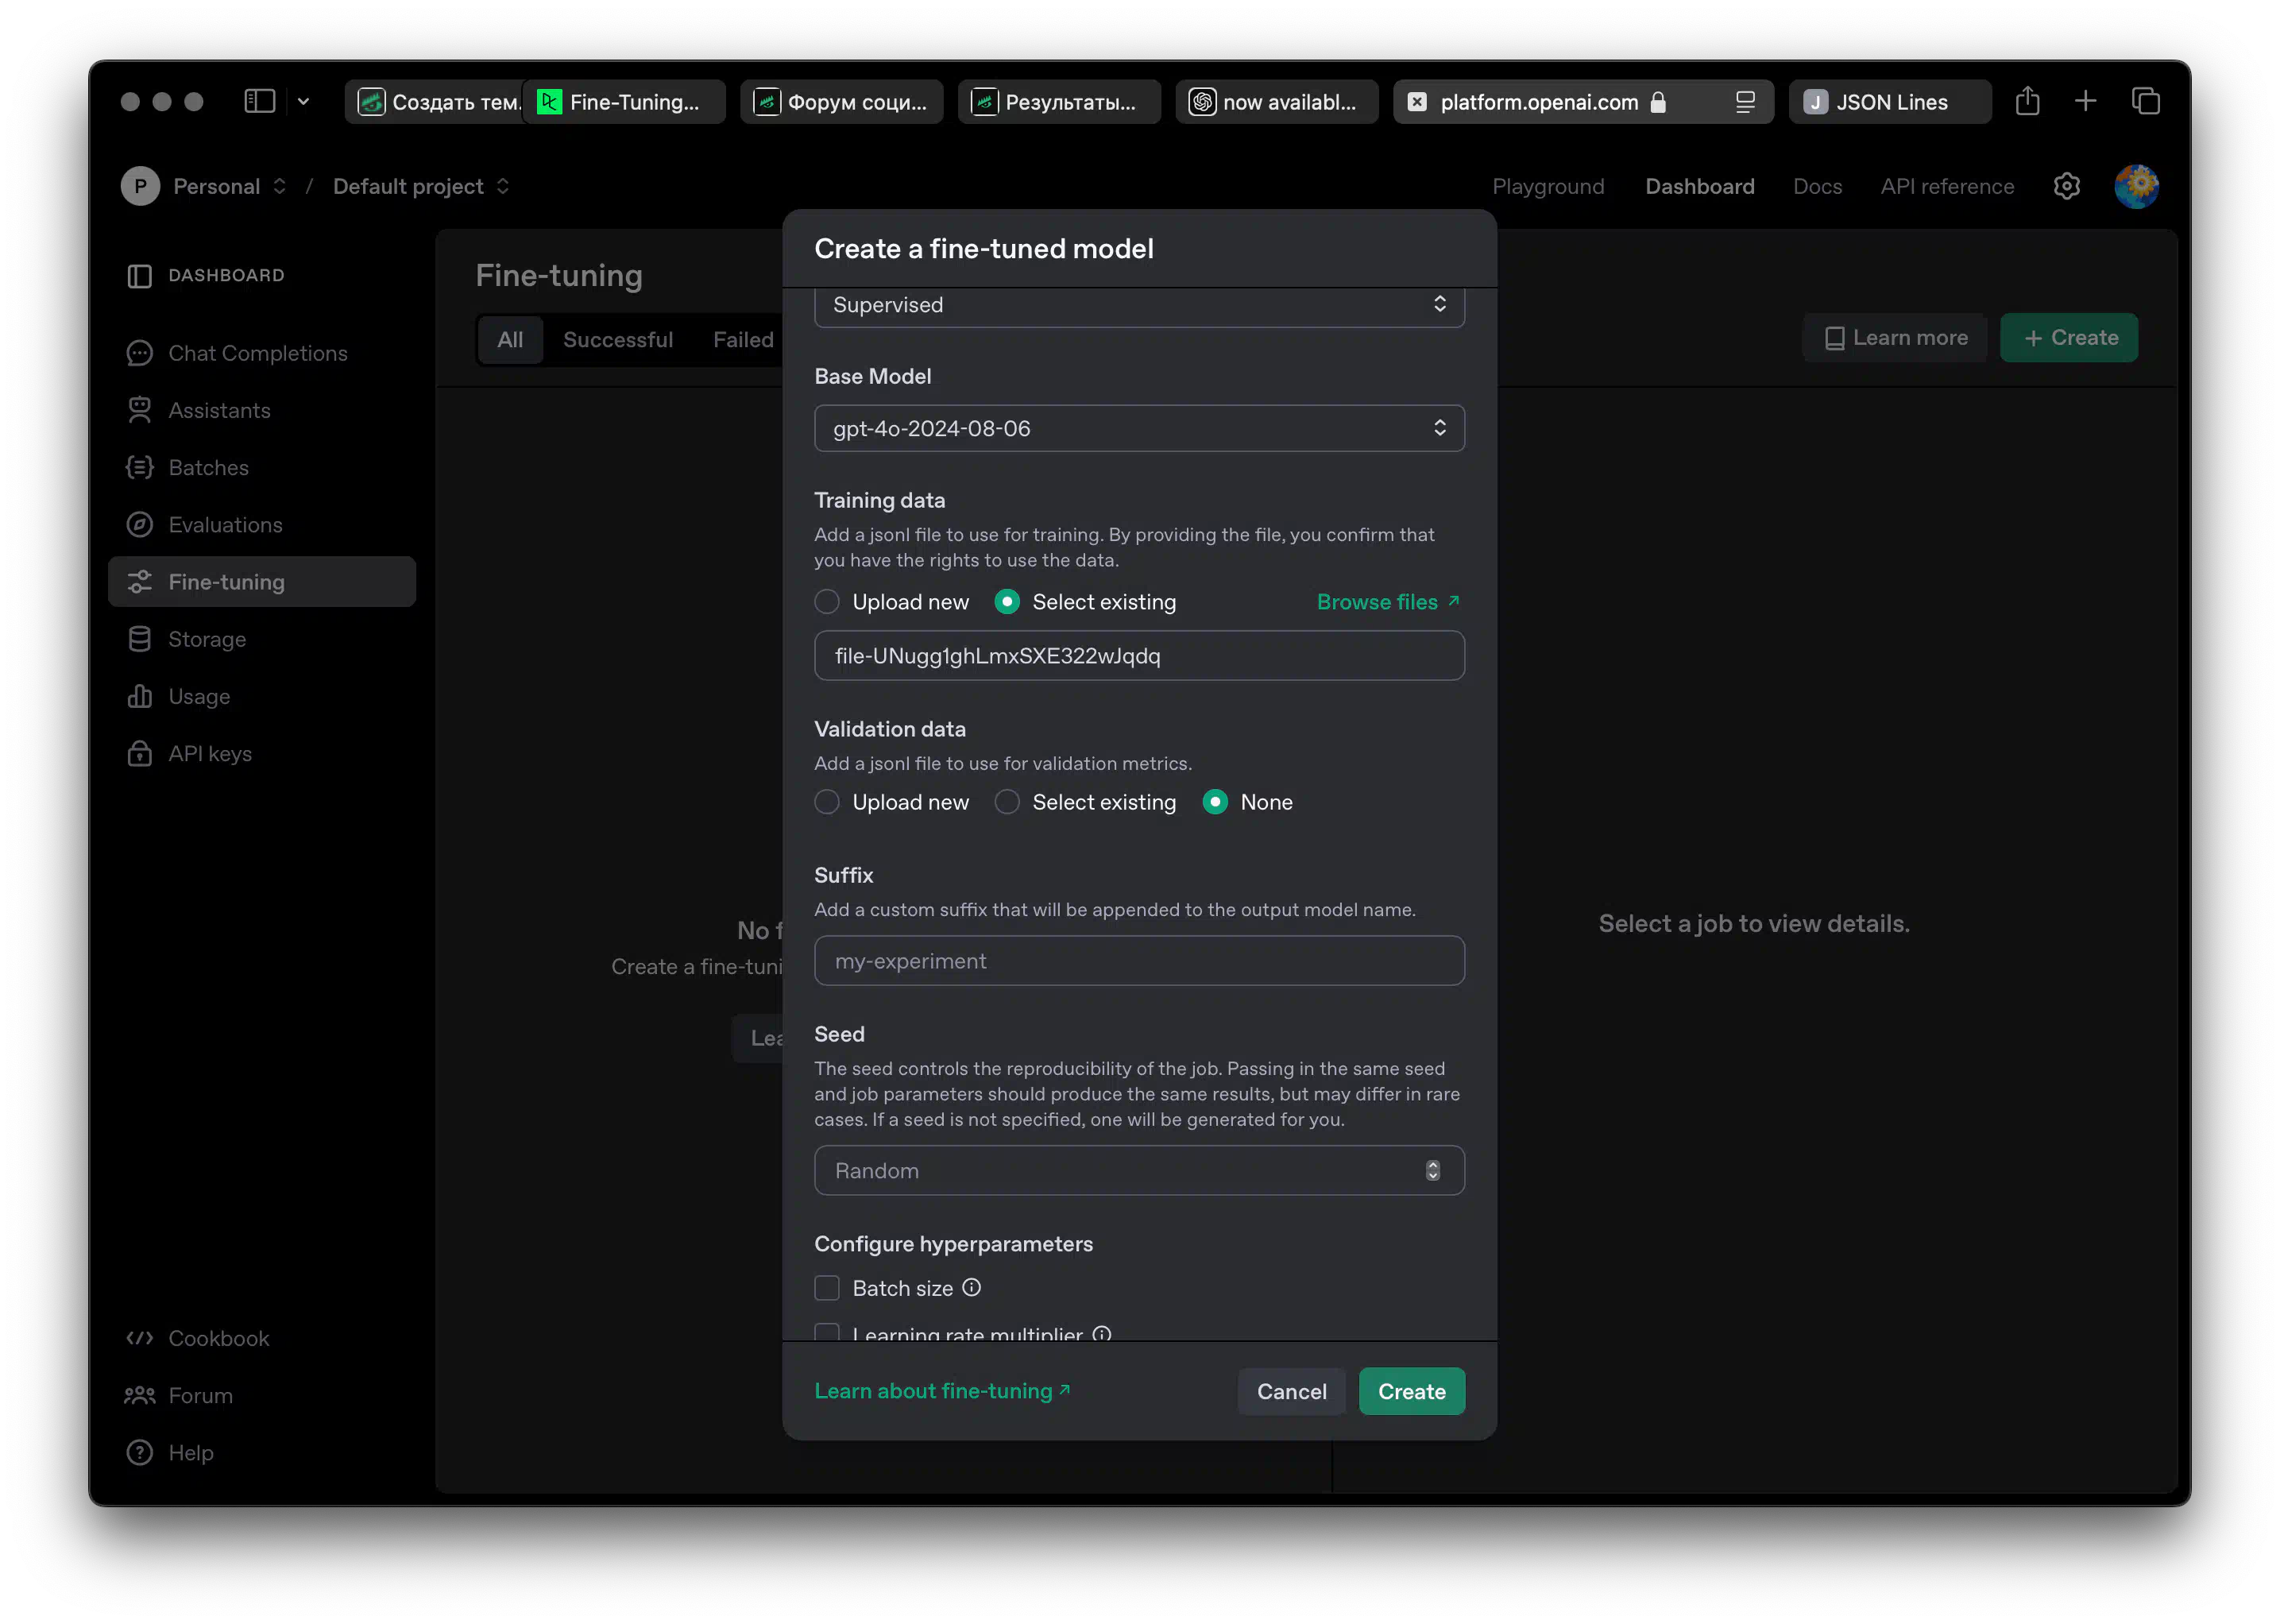Open the Browse files link
The height and width of the screenshot is (1624, 2280).
pos(1388,601)
